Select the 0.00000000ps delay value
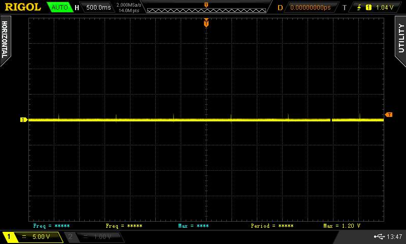Image resolution: width=406 pixels, height=244 pixels. (x=310, y=8)
